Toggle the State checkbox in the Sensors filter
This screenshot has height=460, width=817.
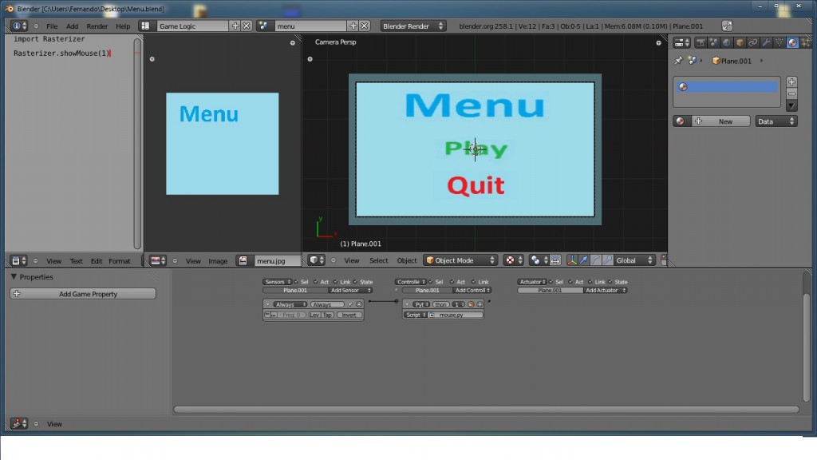point(355,282)
